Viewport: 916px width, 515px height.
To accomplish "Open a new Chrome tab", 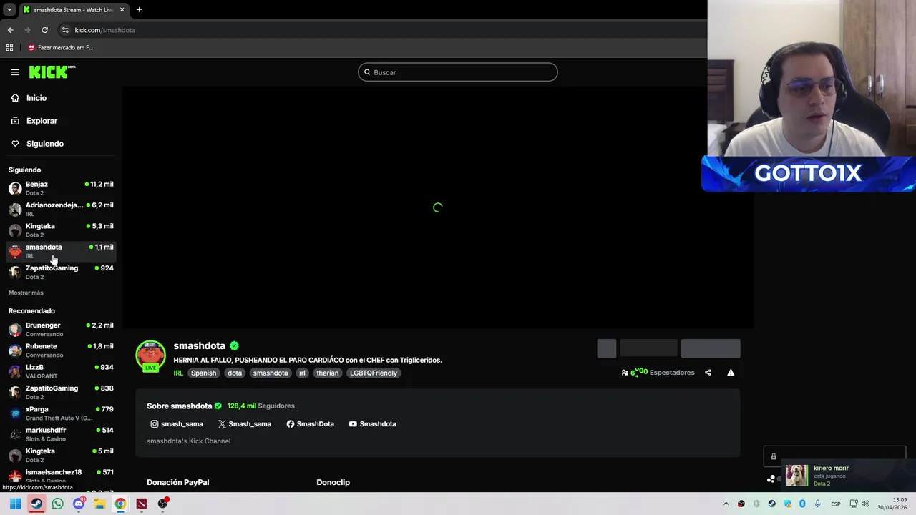I will point(139,10).
